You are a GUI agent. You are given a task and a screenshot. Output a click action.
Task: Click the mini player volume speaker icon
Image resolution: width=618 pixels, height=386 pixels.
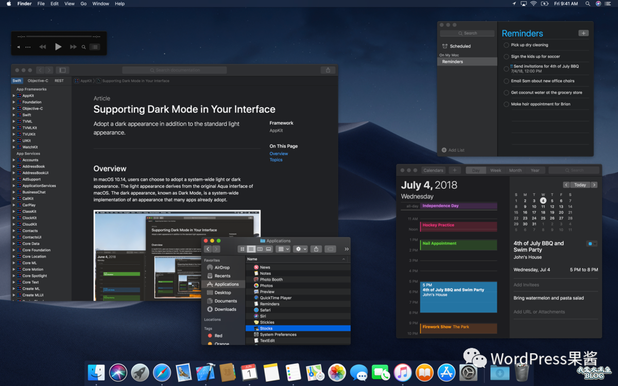pyautogui.click(x=19, y=47)
